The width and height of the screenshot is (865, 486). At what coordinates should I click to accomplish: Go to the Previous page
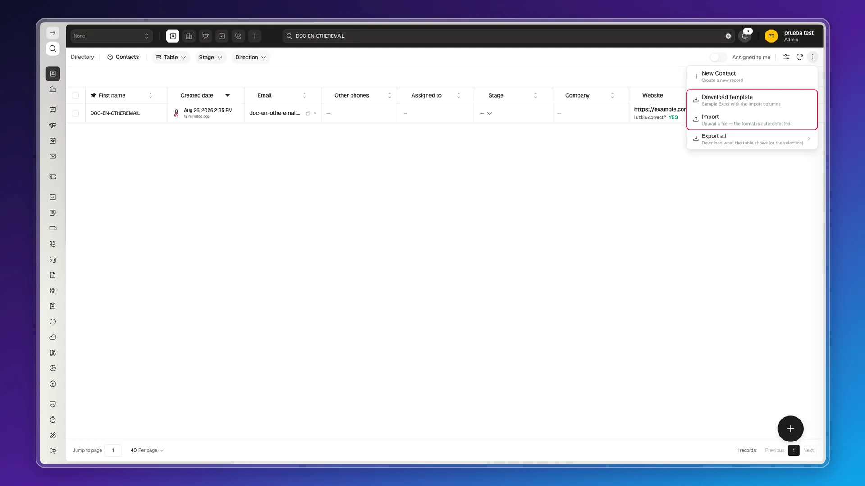(x=774, y=450)
